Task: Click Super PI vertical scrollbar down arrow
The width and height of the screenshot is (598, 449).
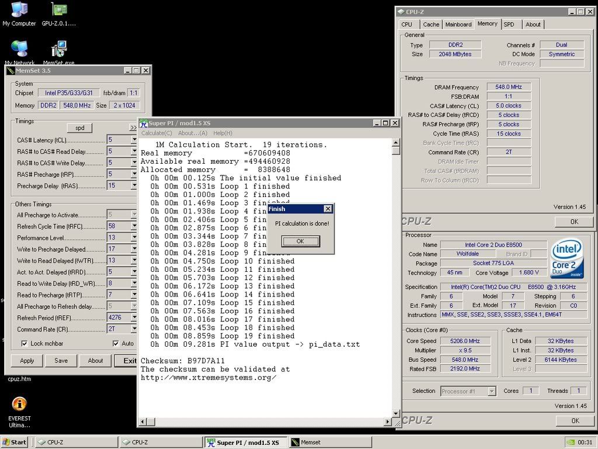Action: click(396, 413)
